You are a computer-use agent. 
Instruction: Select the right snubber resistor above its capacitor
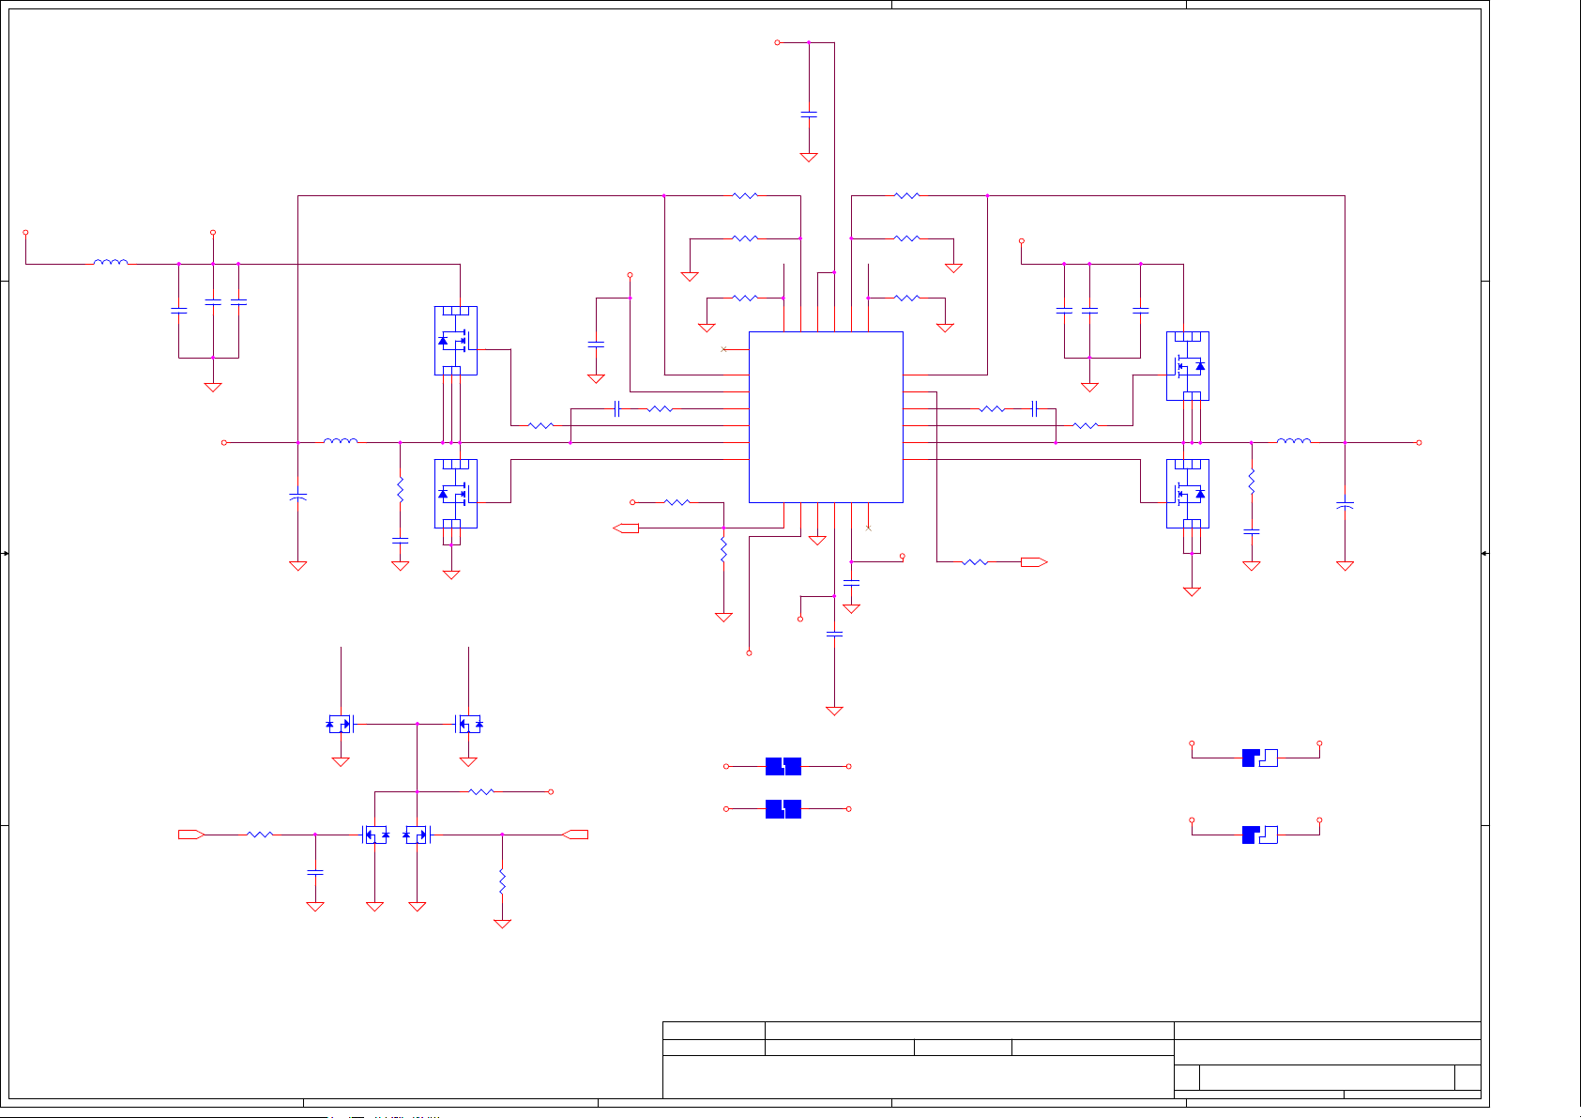[1251, 482]
